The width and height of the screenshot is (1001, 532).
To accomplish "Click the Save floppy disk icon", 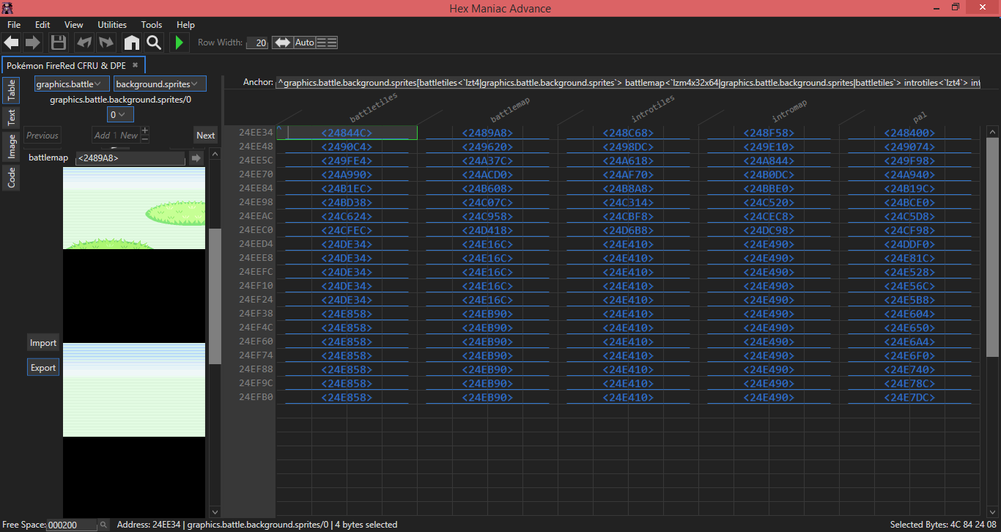I will point(59,43).
